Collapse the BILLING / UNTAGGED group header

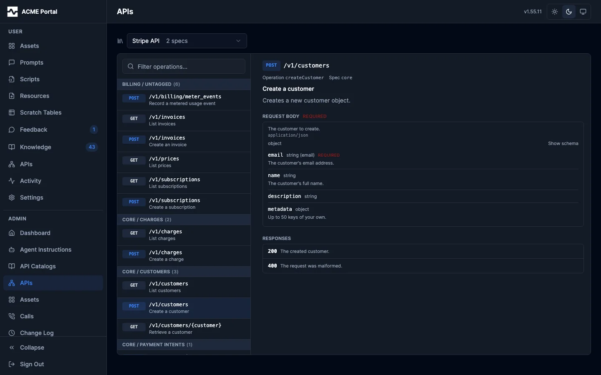click(184, 84)
